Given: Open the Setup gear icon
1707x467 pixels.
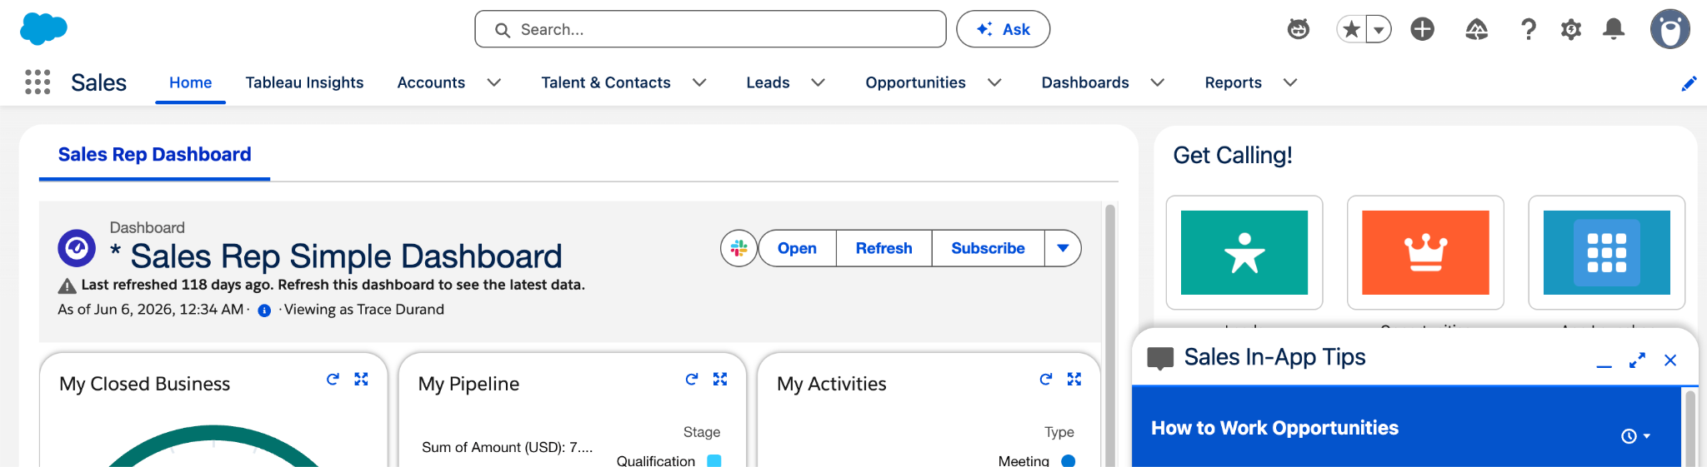Looking at the screenshot, I should pyautogui.click(x=1571, y=29).
